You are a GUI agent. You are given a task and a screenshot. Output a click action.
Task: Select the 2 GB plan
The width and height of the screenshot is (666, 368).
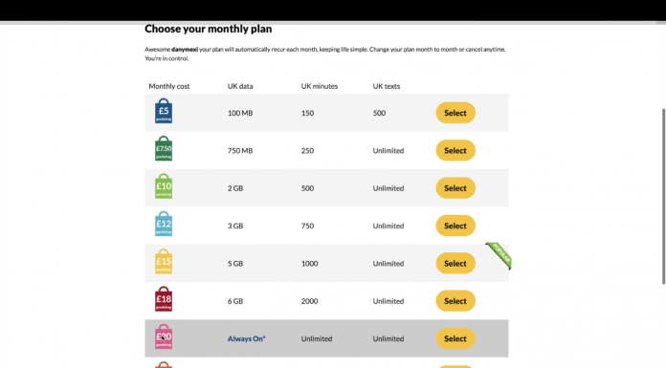[x=455, y=188]
